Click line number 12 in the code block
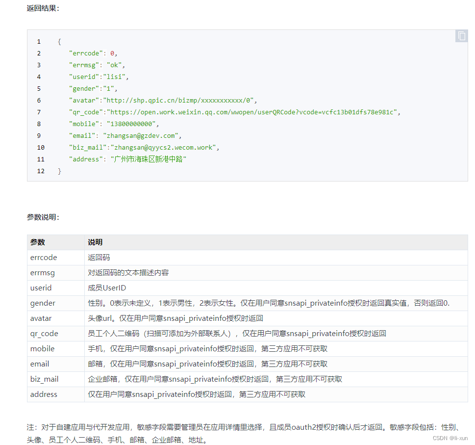475x445 pixels. coord(41,171)
